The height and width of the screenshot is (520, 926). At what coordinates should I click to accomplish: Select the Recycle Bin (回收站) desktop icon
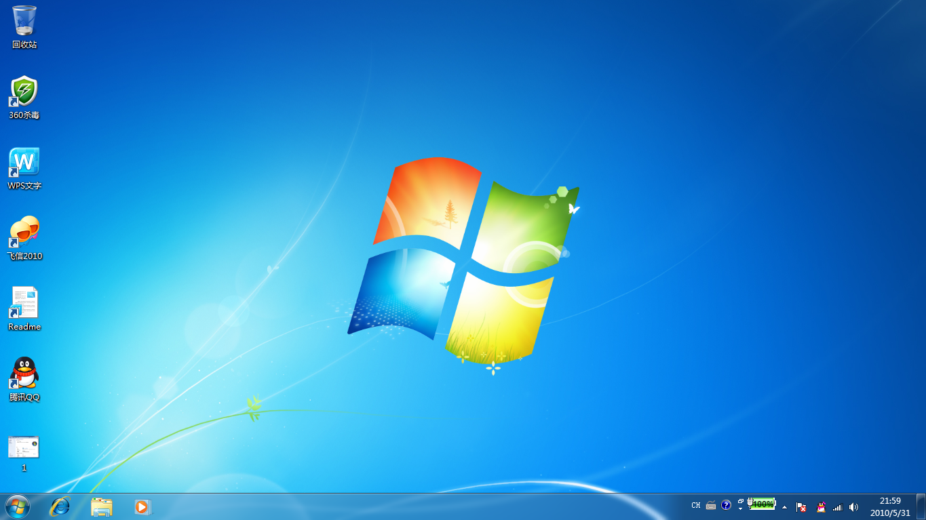click(x=24, y=27)
